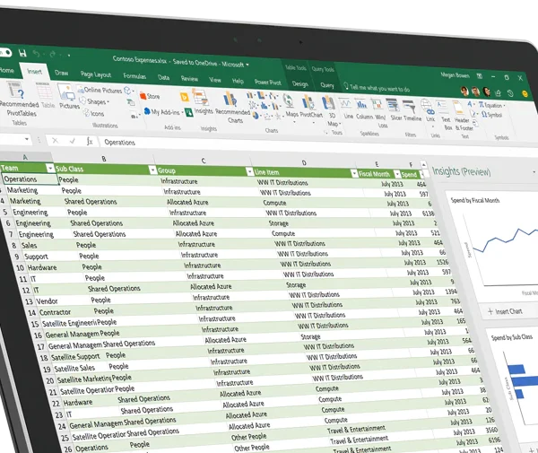The image size is (538, 453).
Task: Open the Fiscal Month filter dropdown
Action: [x=397, y=174]
